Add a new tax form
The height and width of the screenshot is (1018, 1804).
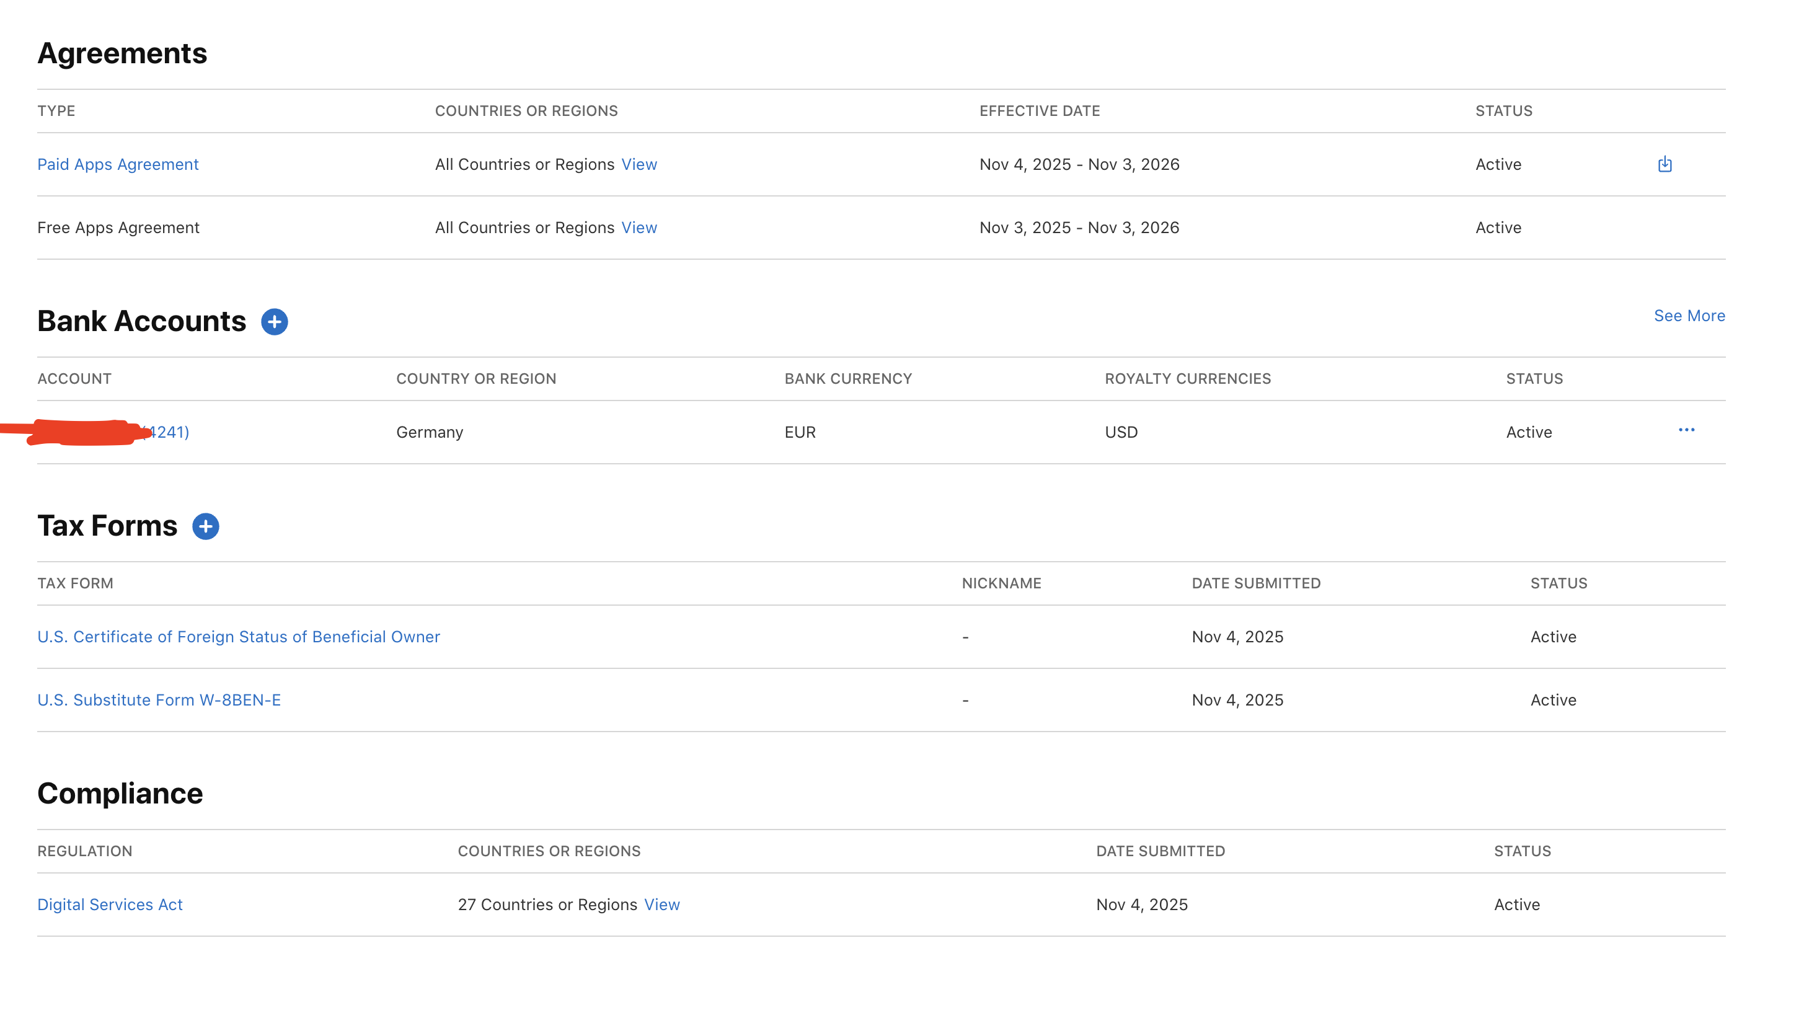(205, 526)
